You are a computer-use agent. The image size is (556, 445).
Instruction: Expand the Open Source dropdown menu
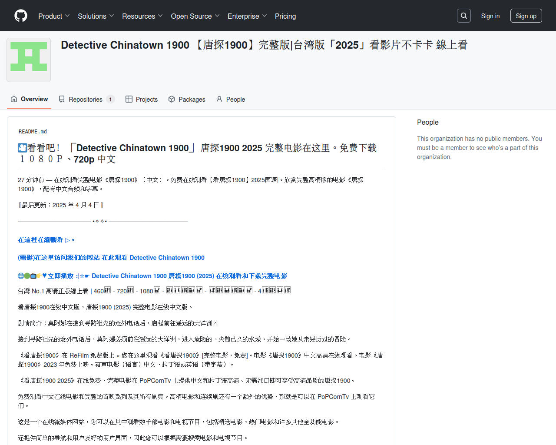tap(195, 16)
